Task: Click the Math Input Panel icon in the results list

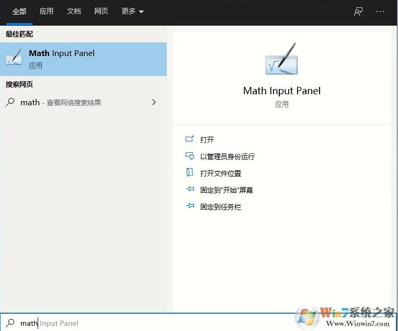Action: point(14,58)
